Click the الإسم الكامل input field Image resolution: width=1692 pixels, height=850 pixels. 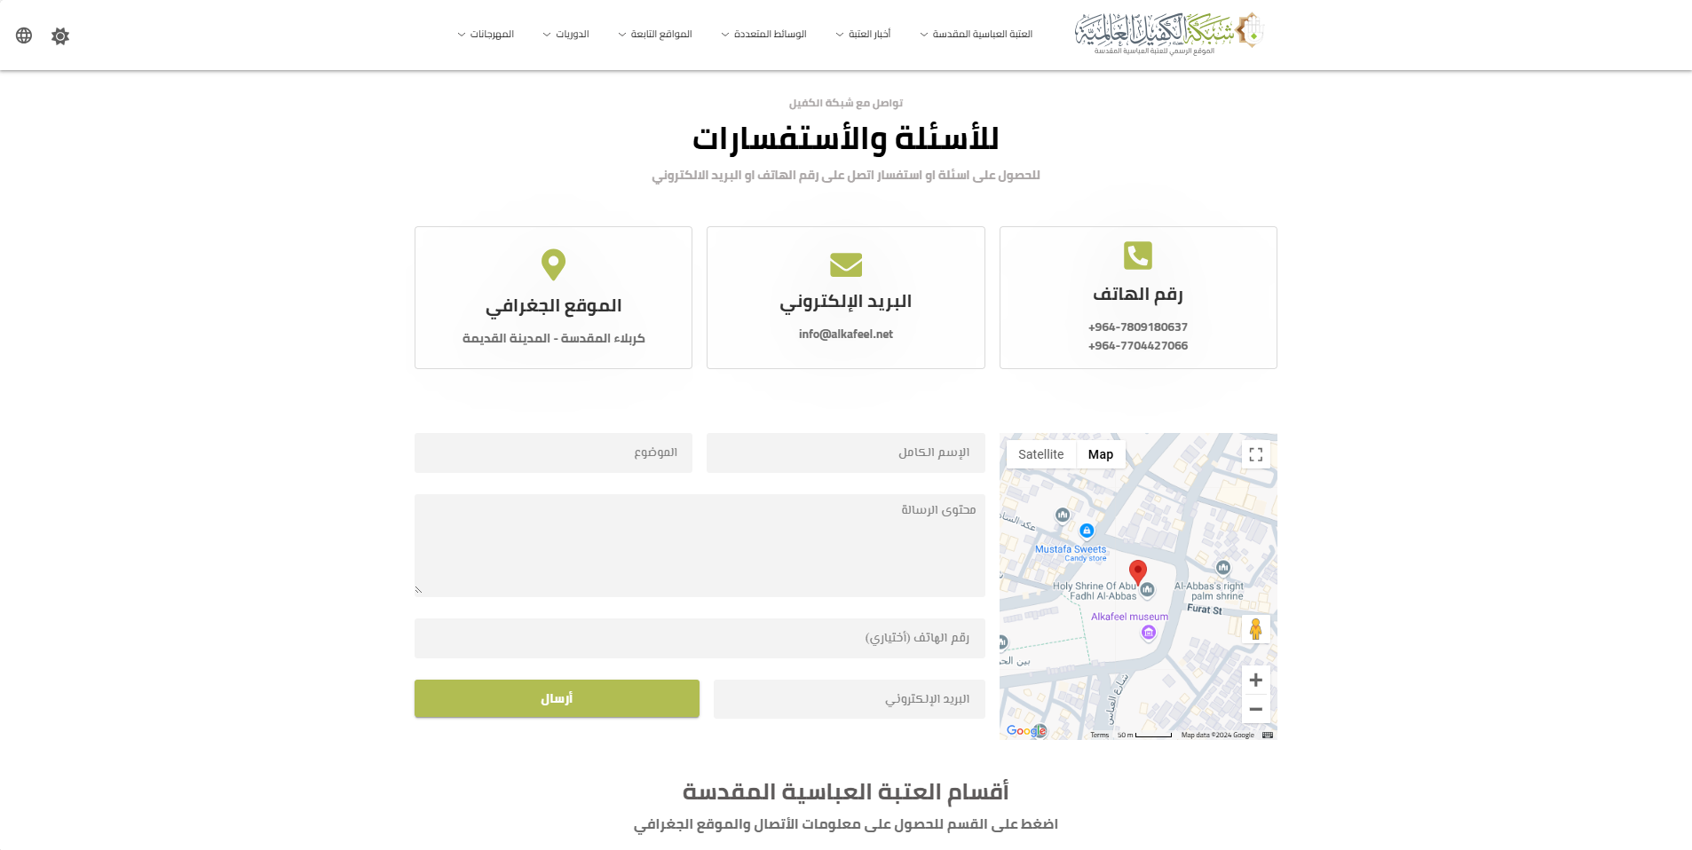pyautogui.click(x=845, y=453)
